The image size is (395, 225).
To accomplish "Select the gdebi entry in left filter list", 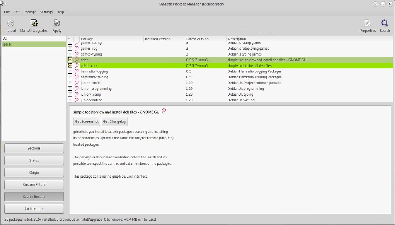I will pyautogui.click(x=7, y=44).
